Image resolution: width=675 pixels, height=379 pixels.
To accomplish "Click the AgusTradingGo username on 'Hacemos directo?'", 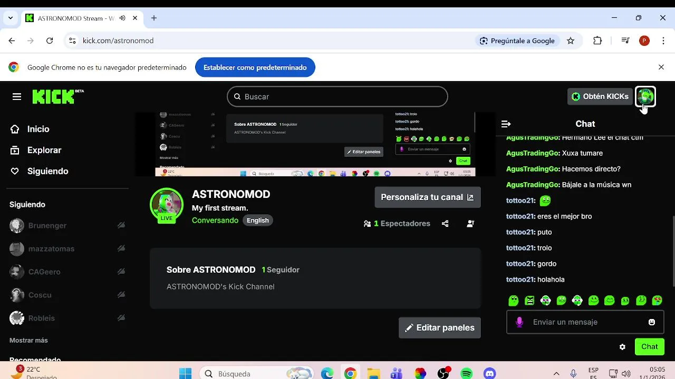I will pyautogui.click(x=533, y=169).
